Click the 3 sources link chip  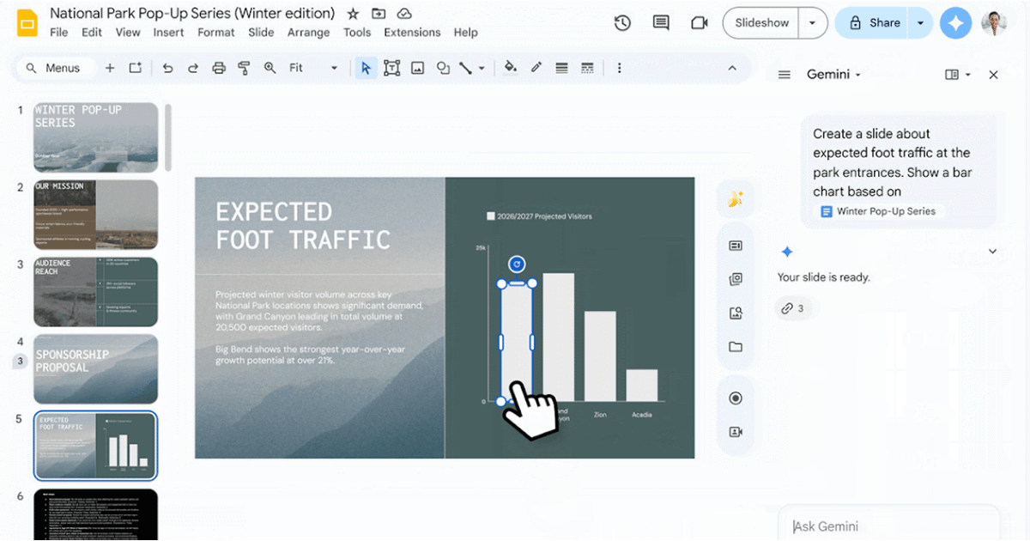793,308
